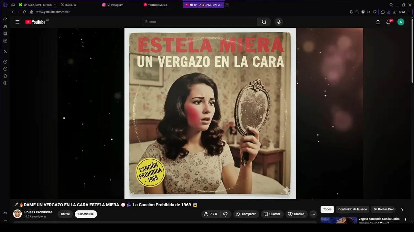This screenshot has width=414, height=232.
Task: Go to the YouTube home logo
Action: 36,22
